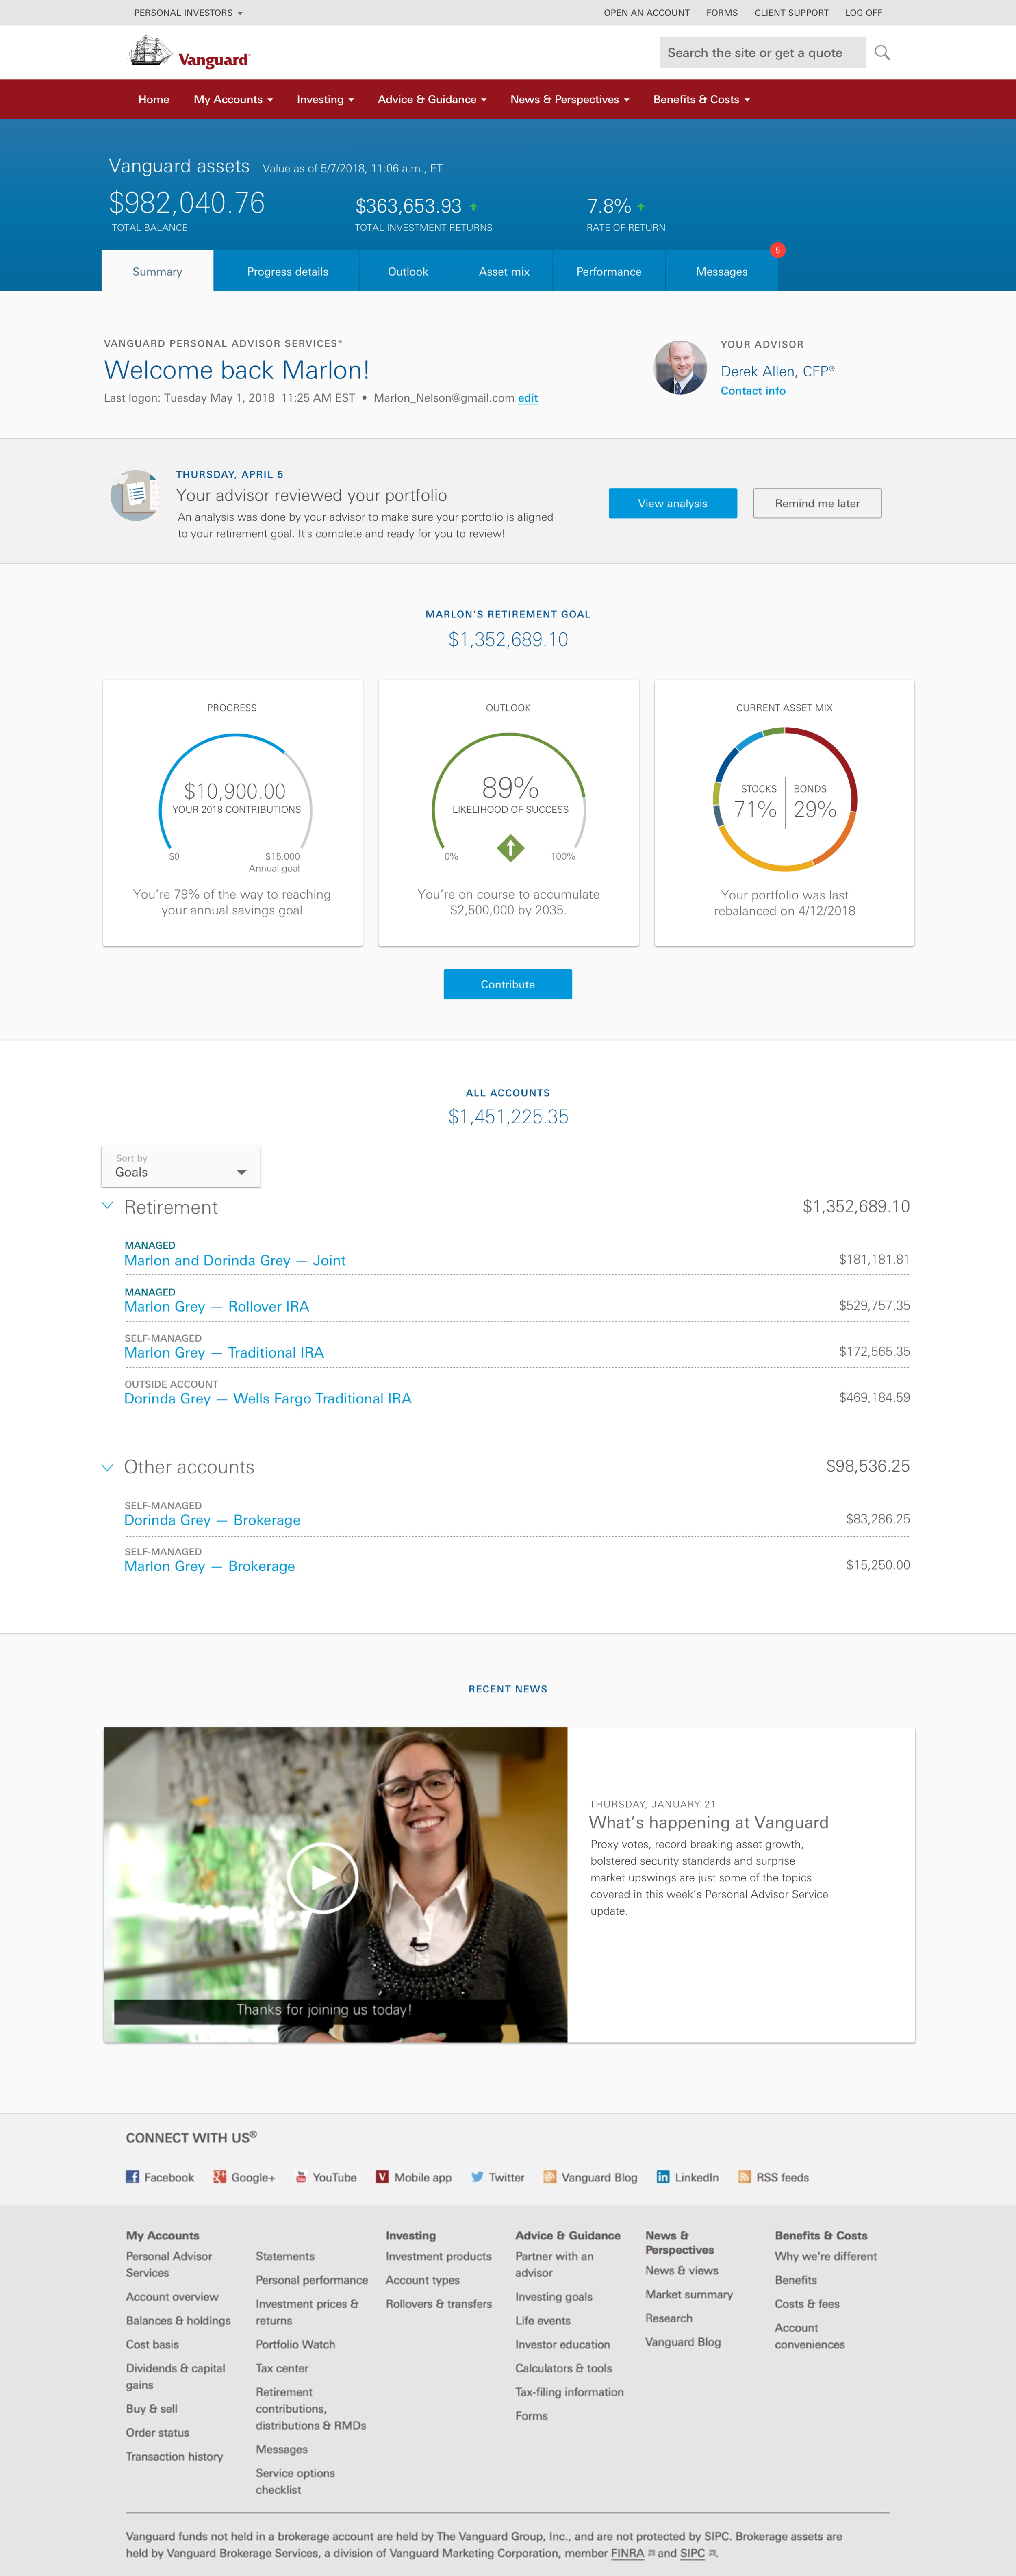Open the News & Perspectives menu
This screenshot has height=2576, width=1016.
tap(570, 99)
